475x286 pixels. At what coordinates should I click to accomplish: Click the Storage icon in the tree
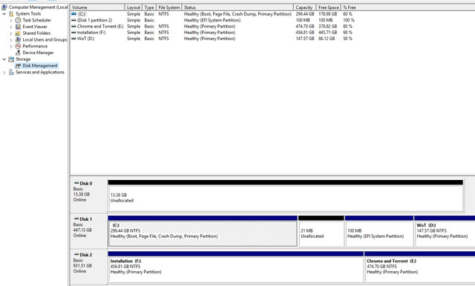click(11, 59)
